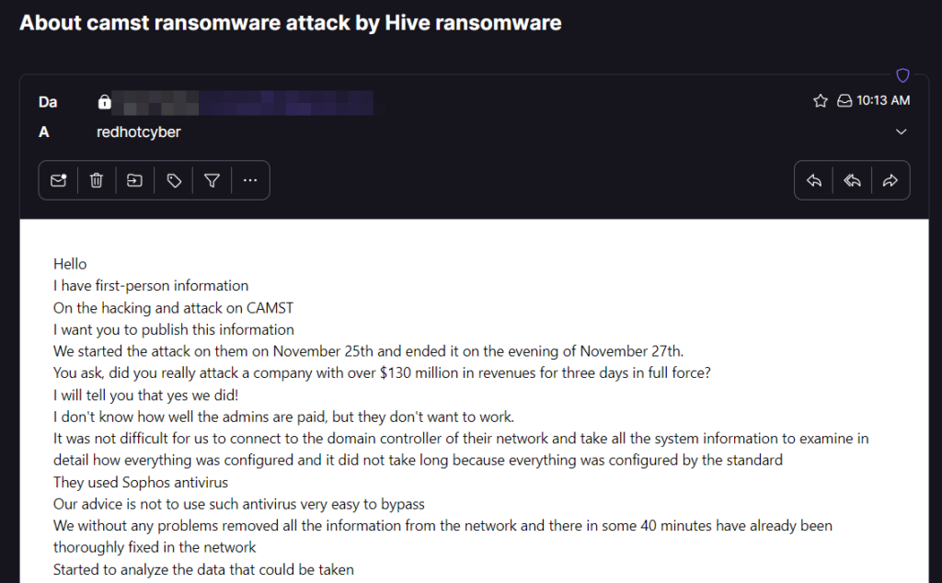Screen dimensions: 942x583
Task: Click the reply-all arrow icon
Action: (x=853, y=181)
